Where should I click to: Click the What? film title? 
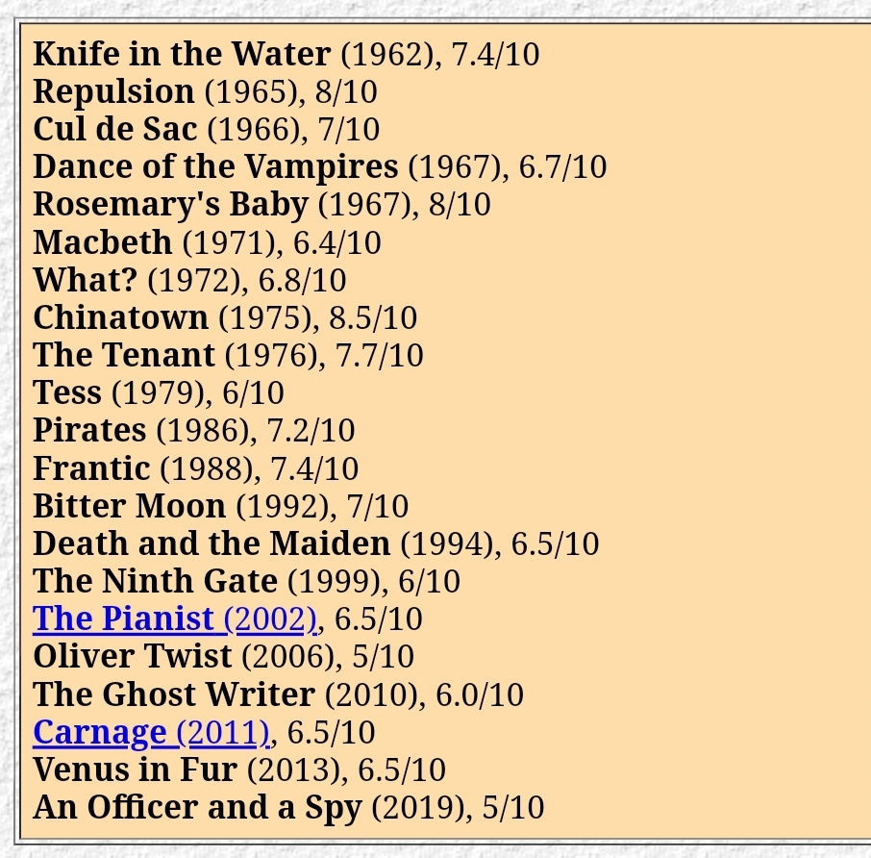pos(85,280)
